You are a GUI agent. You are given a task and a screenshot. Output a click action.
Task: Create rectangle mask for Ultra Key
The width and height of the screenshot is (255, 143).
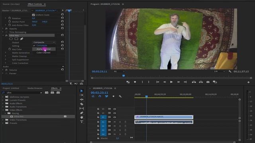tap(16, 39)
